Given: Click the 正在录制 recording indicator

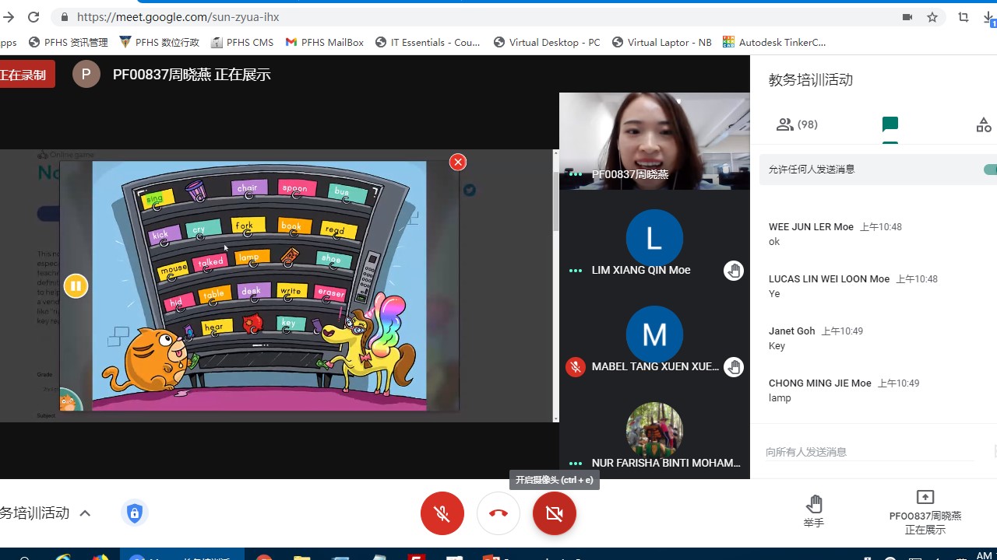Looking at the screenshot, I should point(26,75).
